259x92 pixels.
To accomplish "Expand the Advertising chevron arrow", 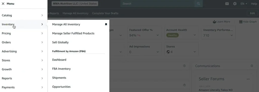I will pos(42,51).
